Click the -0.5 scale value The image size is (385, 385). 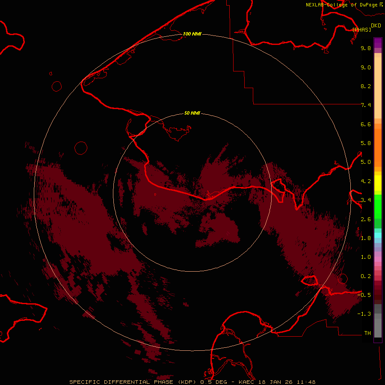tap(364, 295)
